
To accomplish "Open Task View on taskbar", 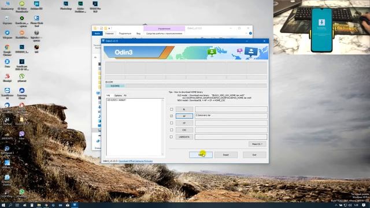I will [x=17, y=205].
